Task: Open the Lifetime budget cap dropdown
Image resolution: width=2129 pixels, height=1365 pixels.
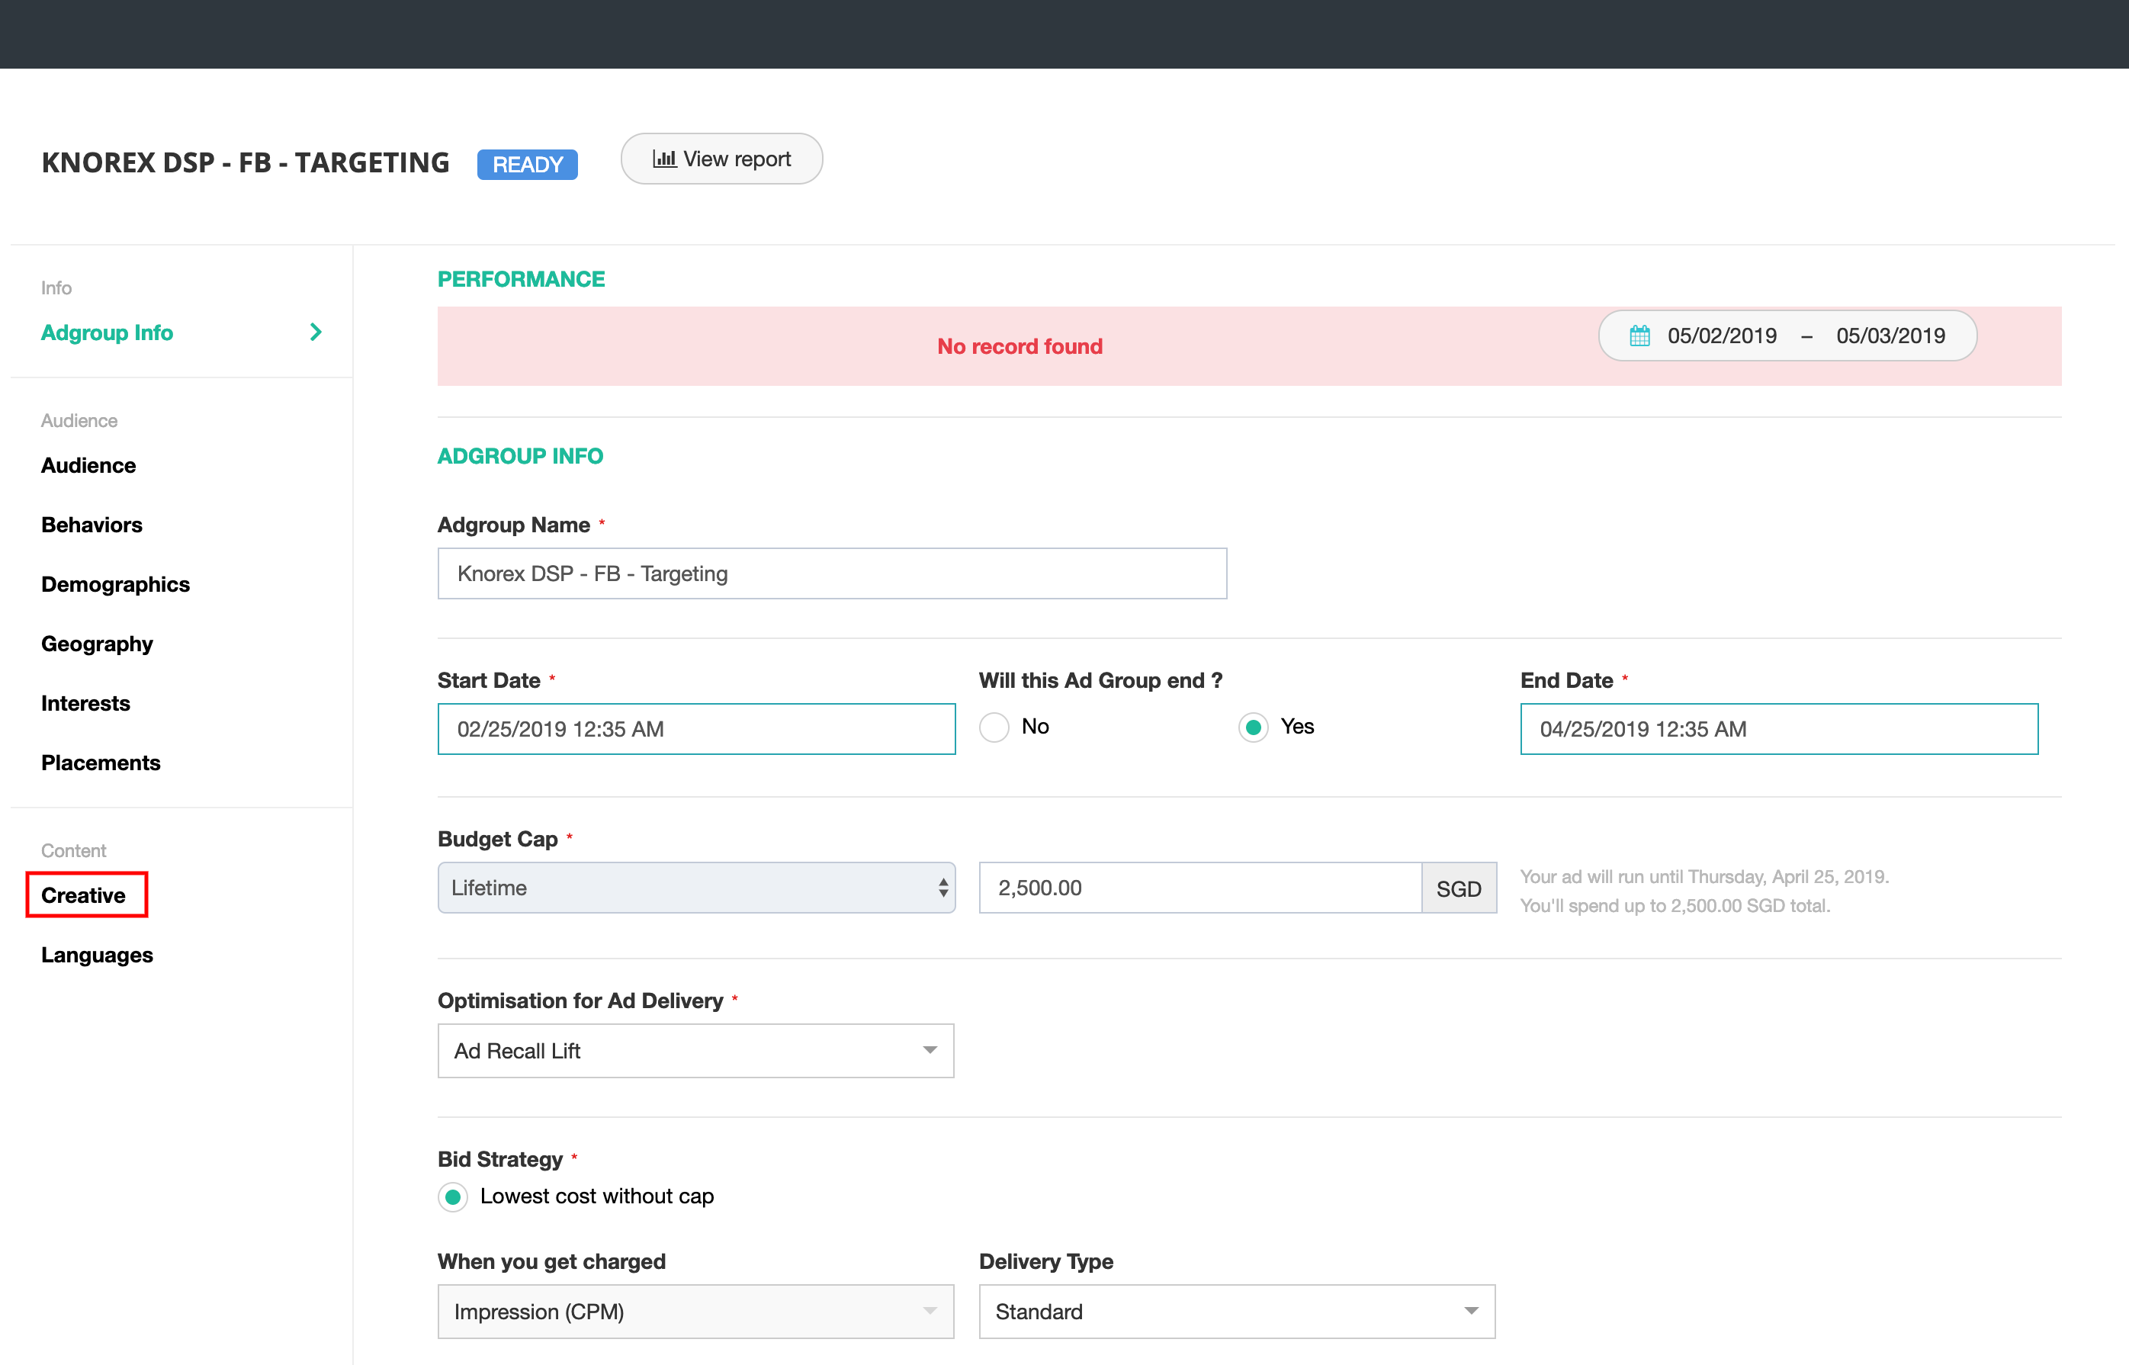Action: [x=695, y=888]
